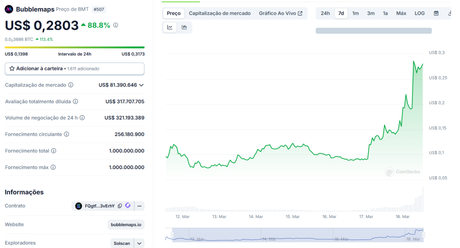Set chart range to 1a

[385, 13]
